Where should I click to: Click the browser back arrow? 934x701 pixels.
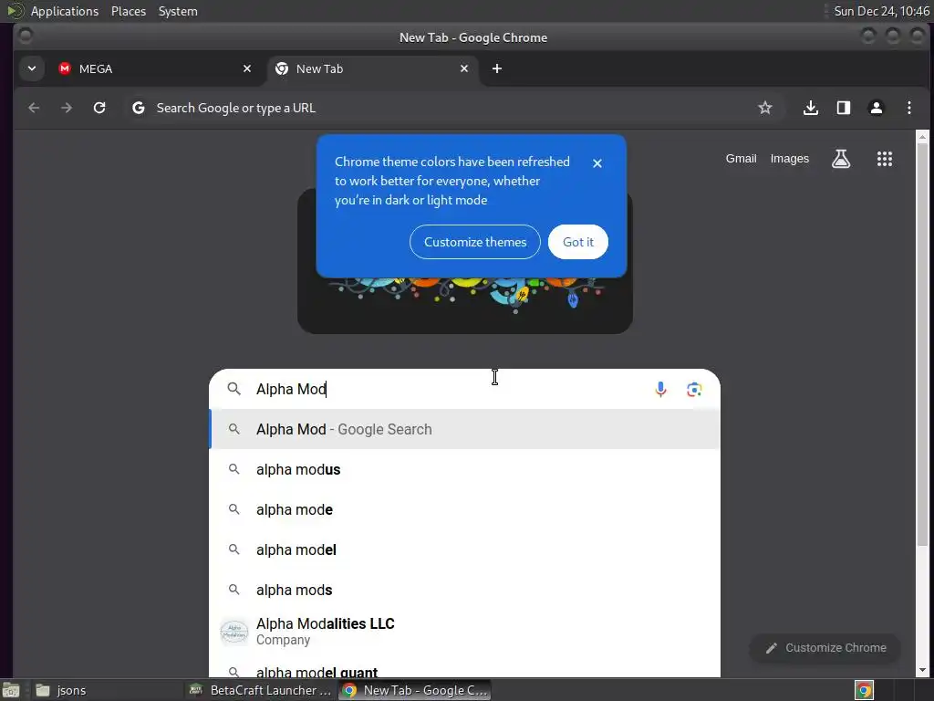pyautogui.click(x=34, y=108)
